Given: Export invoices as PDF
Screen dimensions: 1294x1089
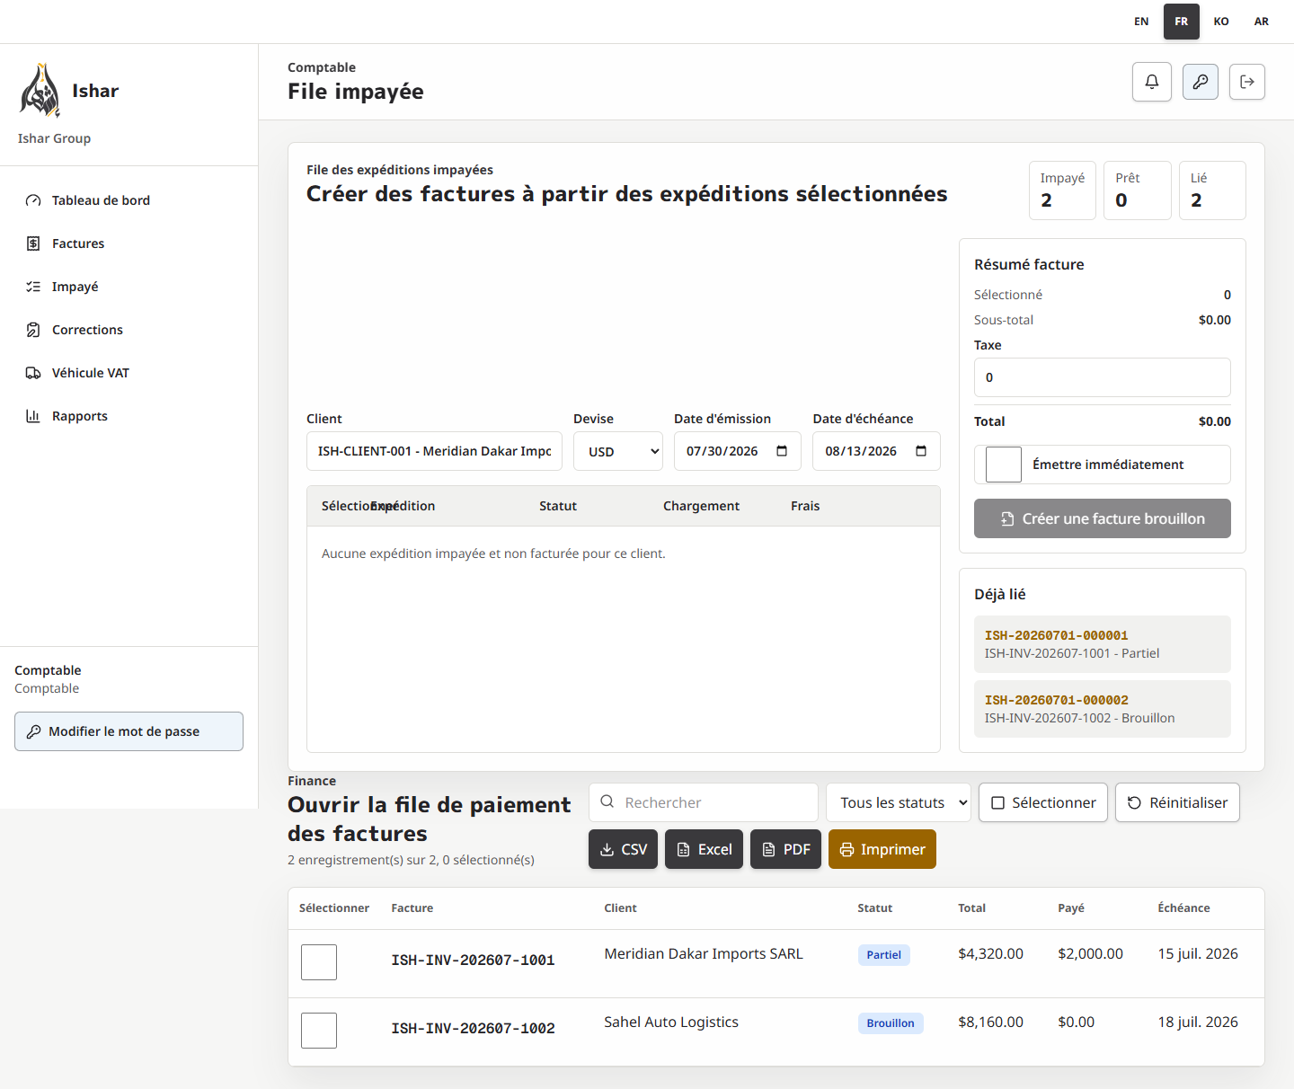Looking at the screenshot, I should [785, 849].
